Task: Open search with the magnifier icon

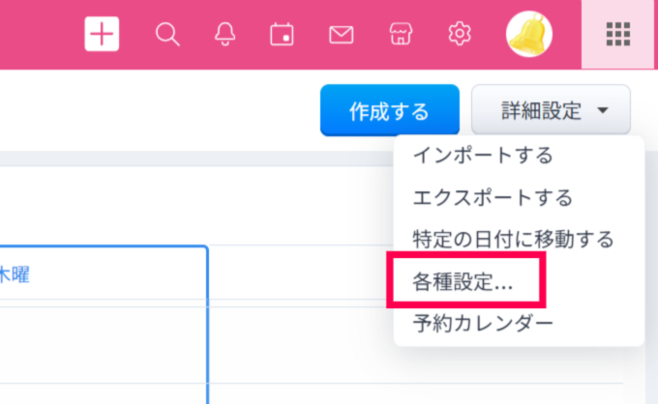Action: pos(167,35)
